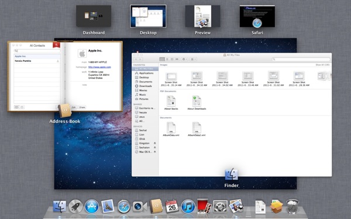Open Mail stamp icon in Dock
Image resolution: width=351 pixels, height=219 pixels.
[108, 206]
